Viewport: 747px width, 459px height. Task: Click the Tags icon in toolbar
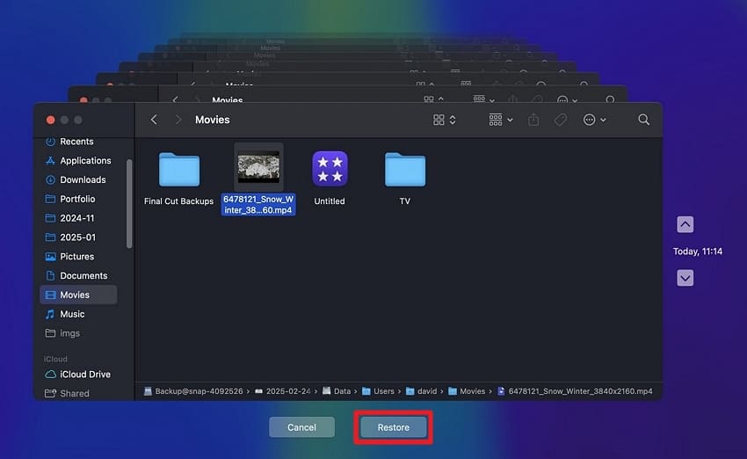tap(561, 120)
